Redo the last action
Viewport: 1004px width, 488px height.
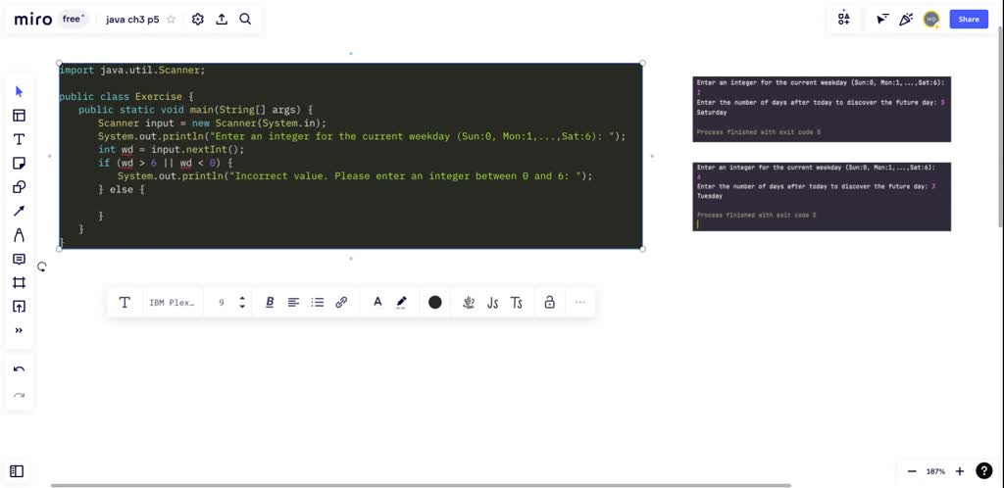[19, 395]
